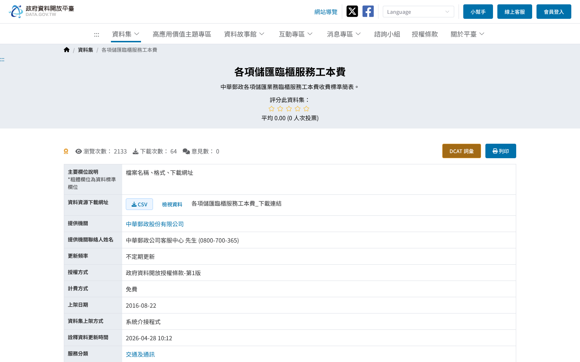This screenshot has height=362, width=580.
Task: Open 高應用價值主題專區 menu item
Action: pos(182,34)
